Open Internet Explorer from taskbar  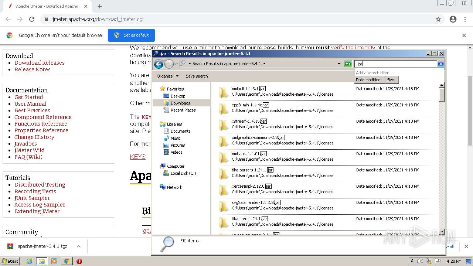(30, 261)
